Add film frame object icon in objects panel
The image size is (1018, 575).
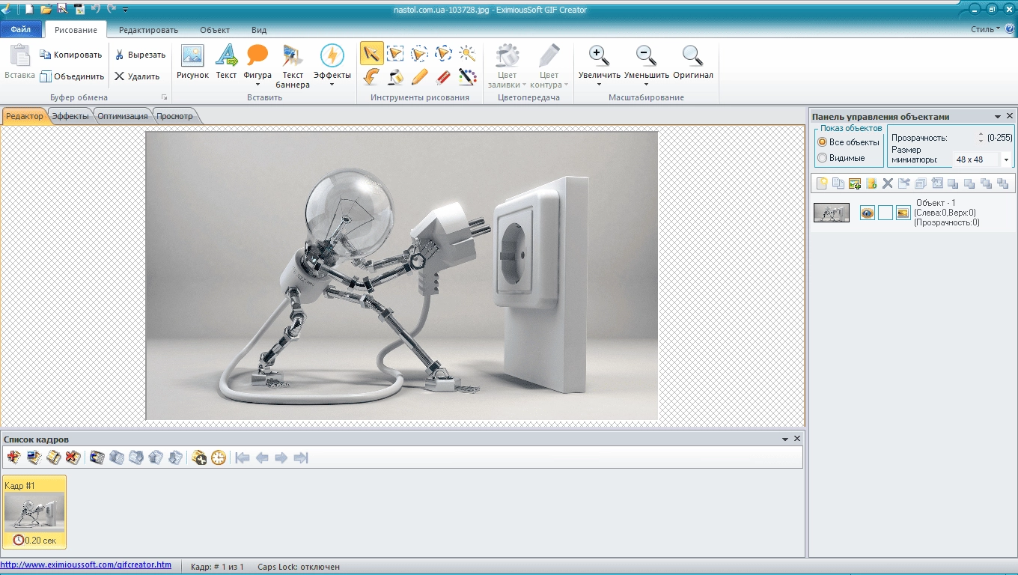tap(871, 183)
